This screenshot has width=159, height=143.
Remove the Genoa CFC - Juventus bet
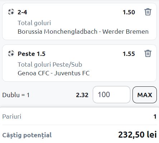(148, 53)
